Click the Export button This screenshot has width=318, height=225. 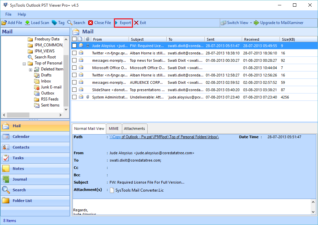tap(123, 23)
